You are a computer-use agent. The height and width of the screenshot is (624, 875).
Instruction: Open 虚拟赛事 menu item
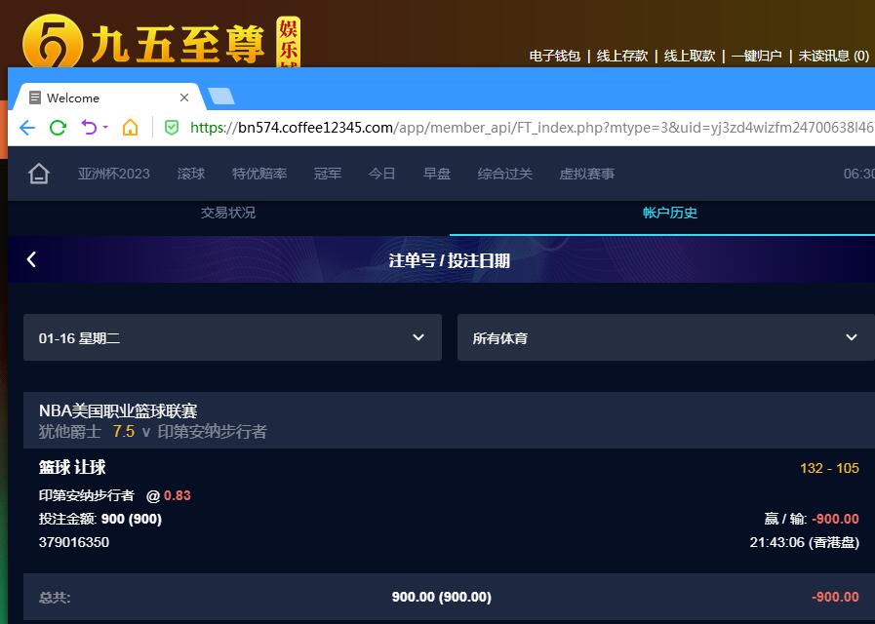tap(587, 174)
